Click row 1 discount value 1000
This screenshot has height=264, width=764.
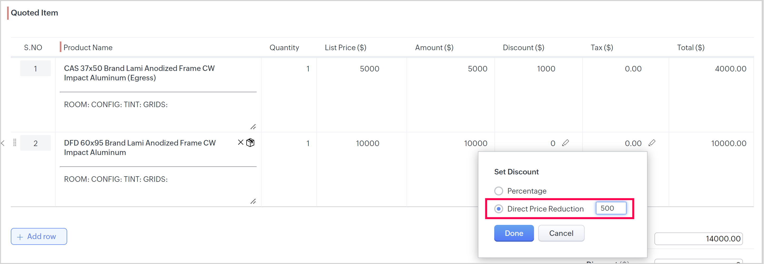coord(546,69)
